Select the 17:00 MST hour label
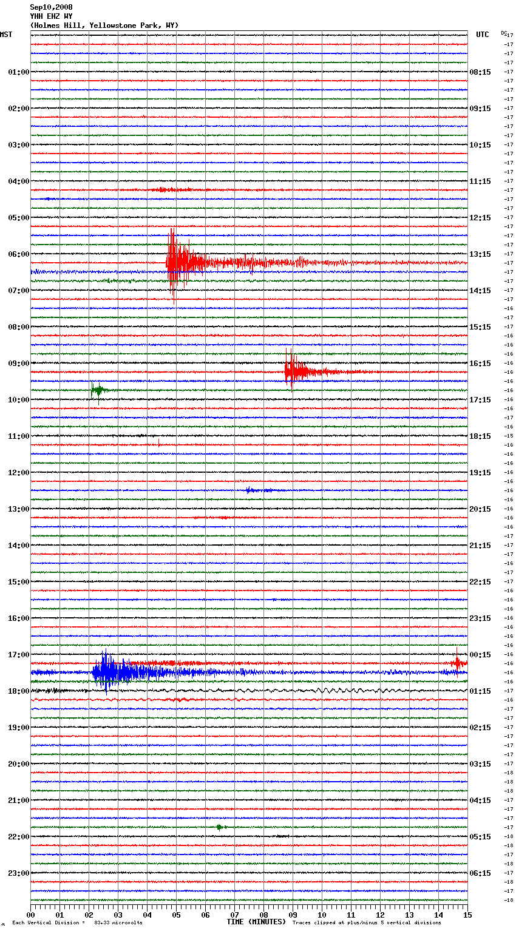 point(18,655)
